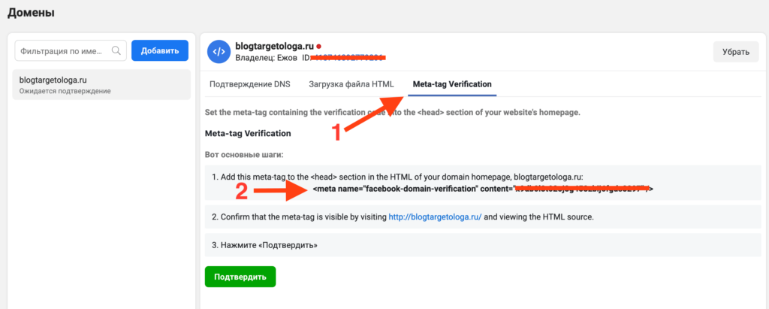This screenshot has width=769, height=309.
Task: Click the red status dot next to blogtargetologa.ru
Action: tap(319, 46)
